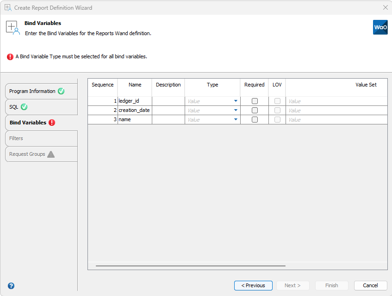This screenshot has width=392, height=296.
Task: Open the help icon in bottom-left corner
Action: 11,286
